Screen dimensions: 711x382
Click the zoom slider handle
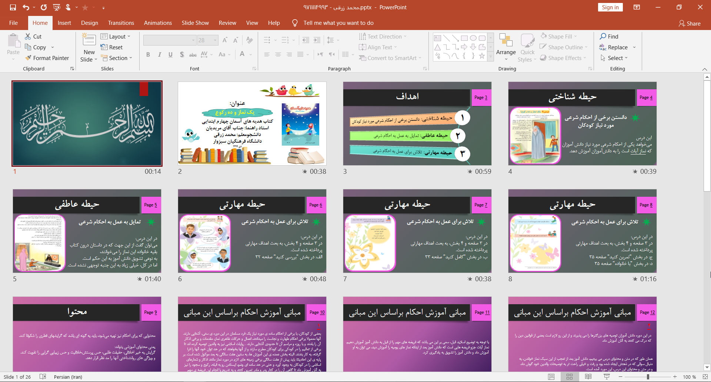(648, 377)
